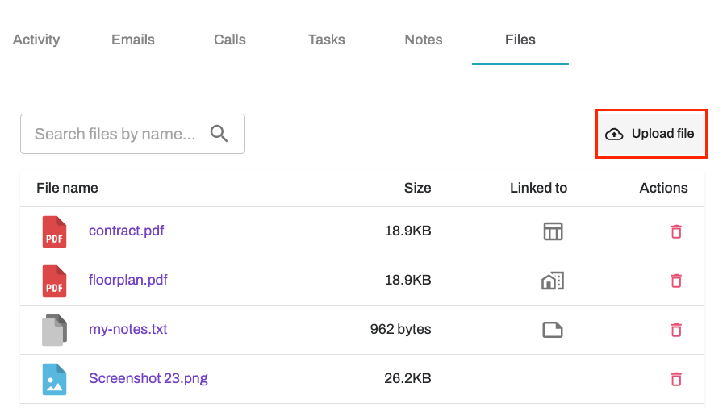The height and width of the screenshot is (408, 727).
Task: Click the PDF icon beside contract.pdf
Action: (x=54, y=231)
